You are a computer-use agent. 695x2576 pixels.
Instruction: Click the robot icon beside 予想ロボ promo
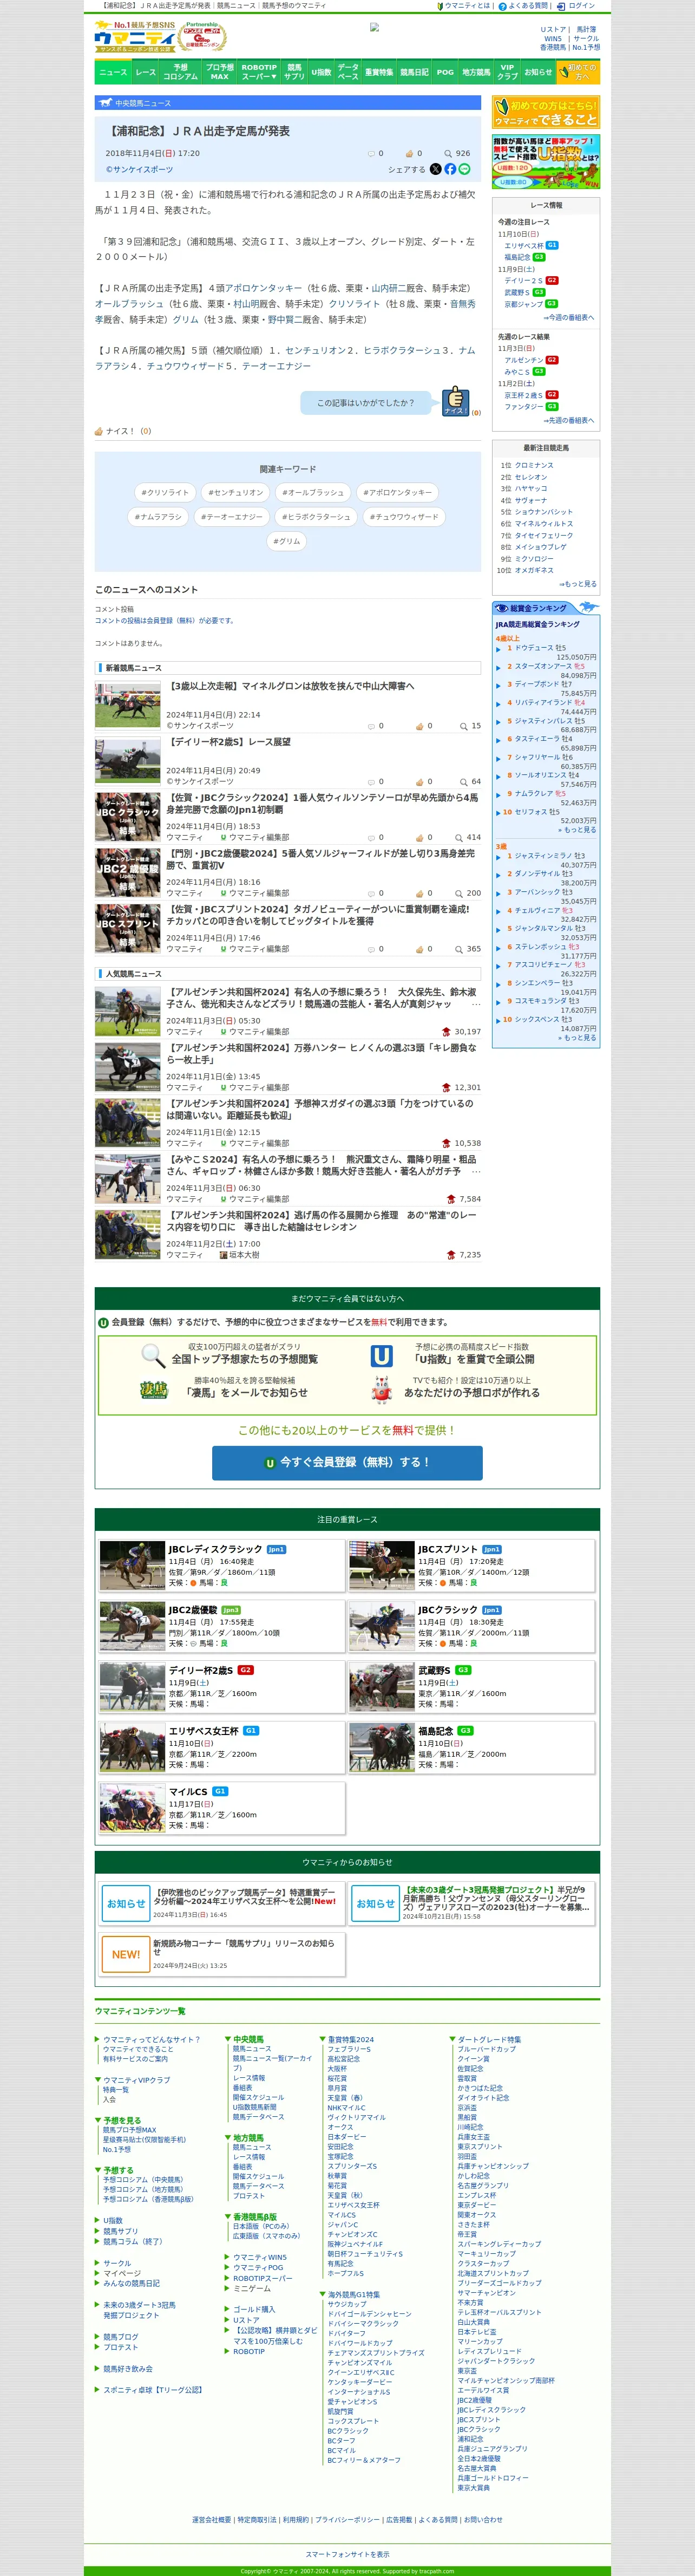point(381,1390)
